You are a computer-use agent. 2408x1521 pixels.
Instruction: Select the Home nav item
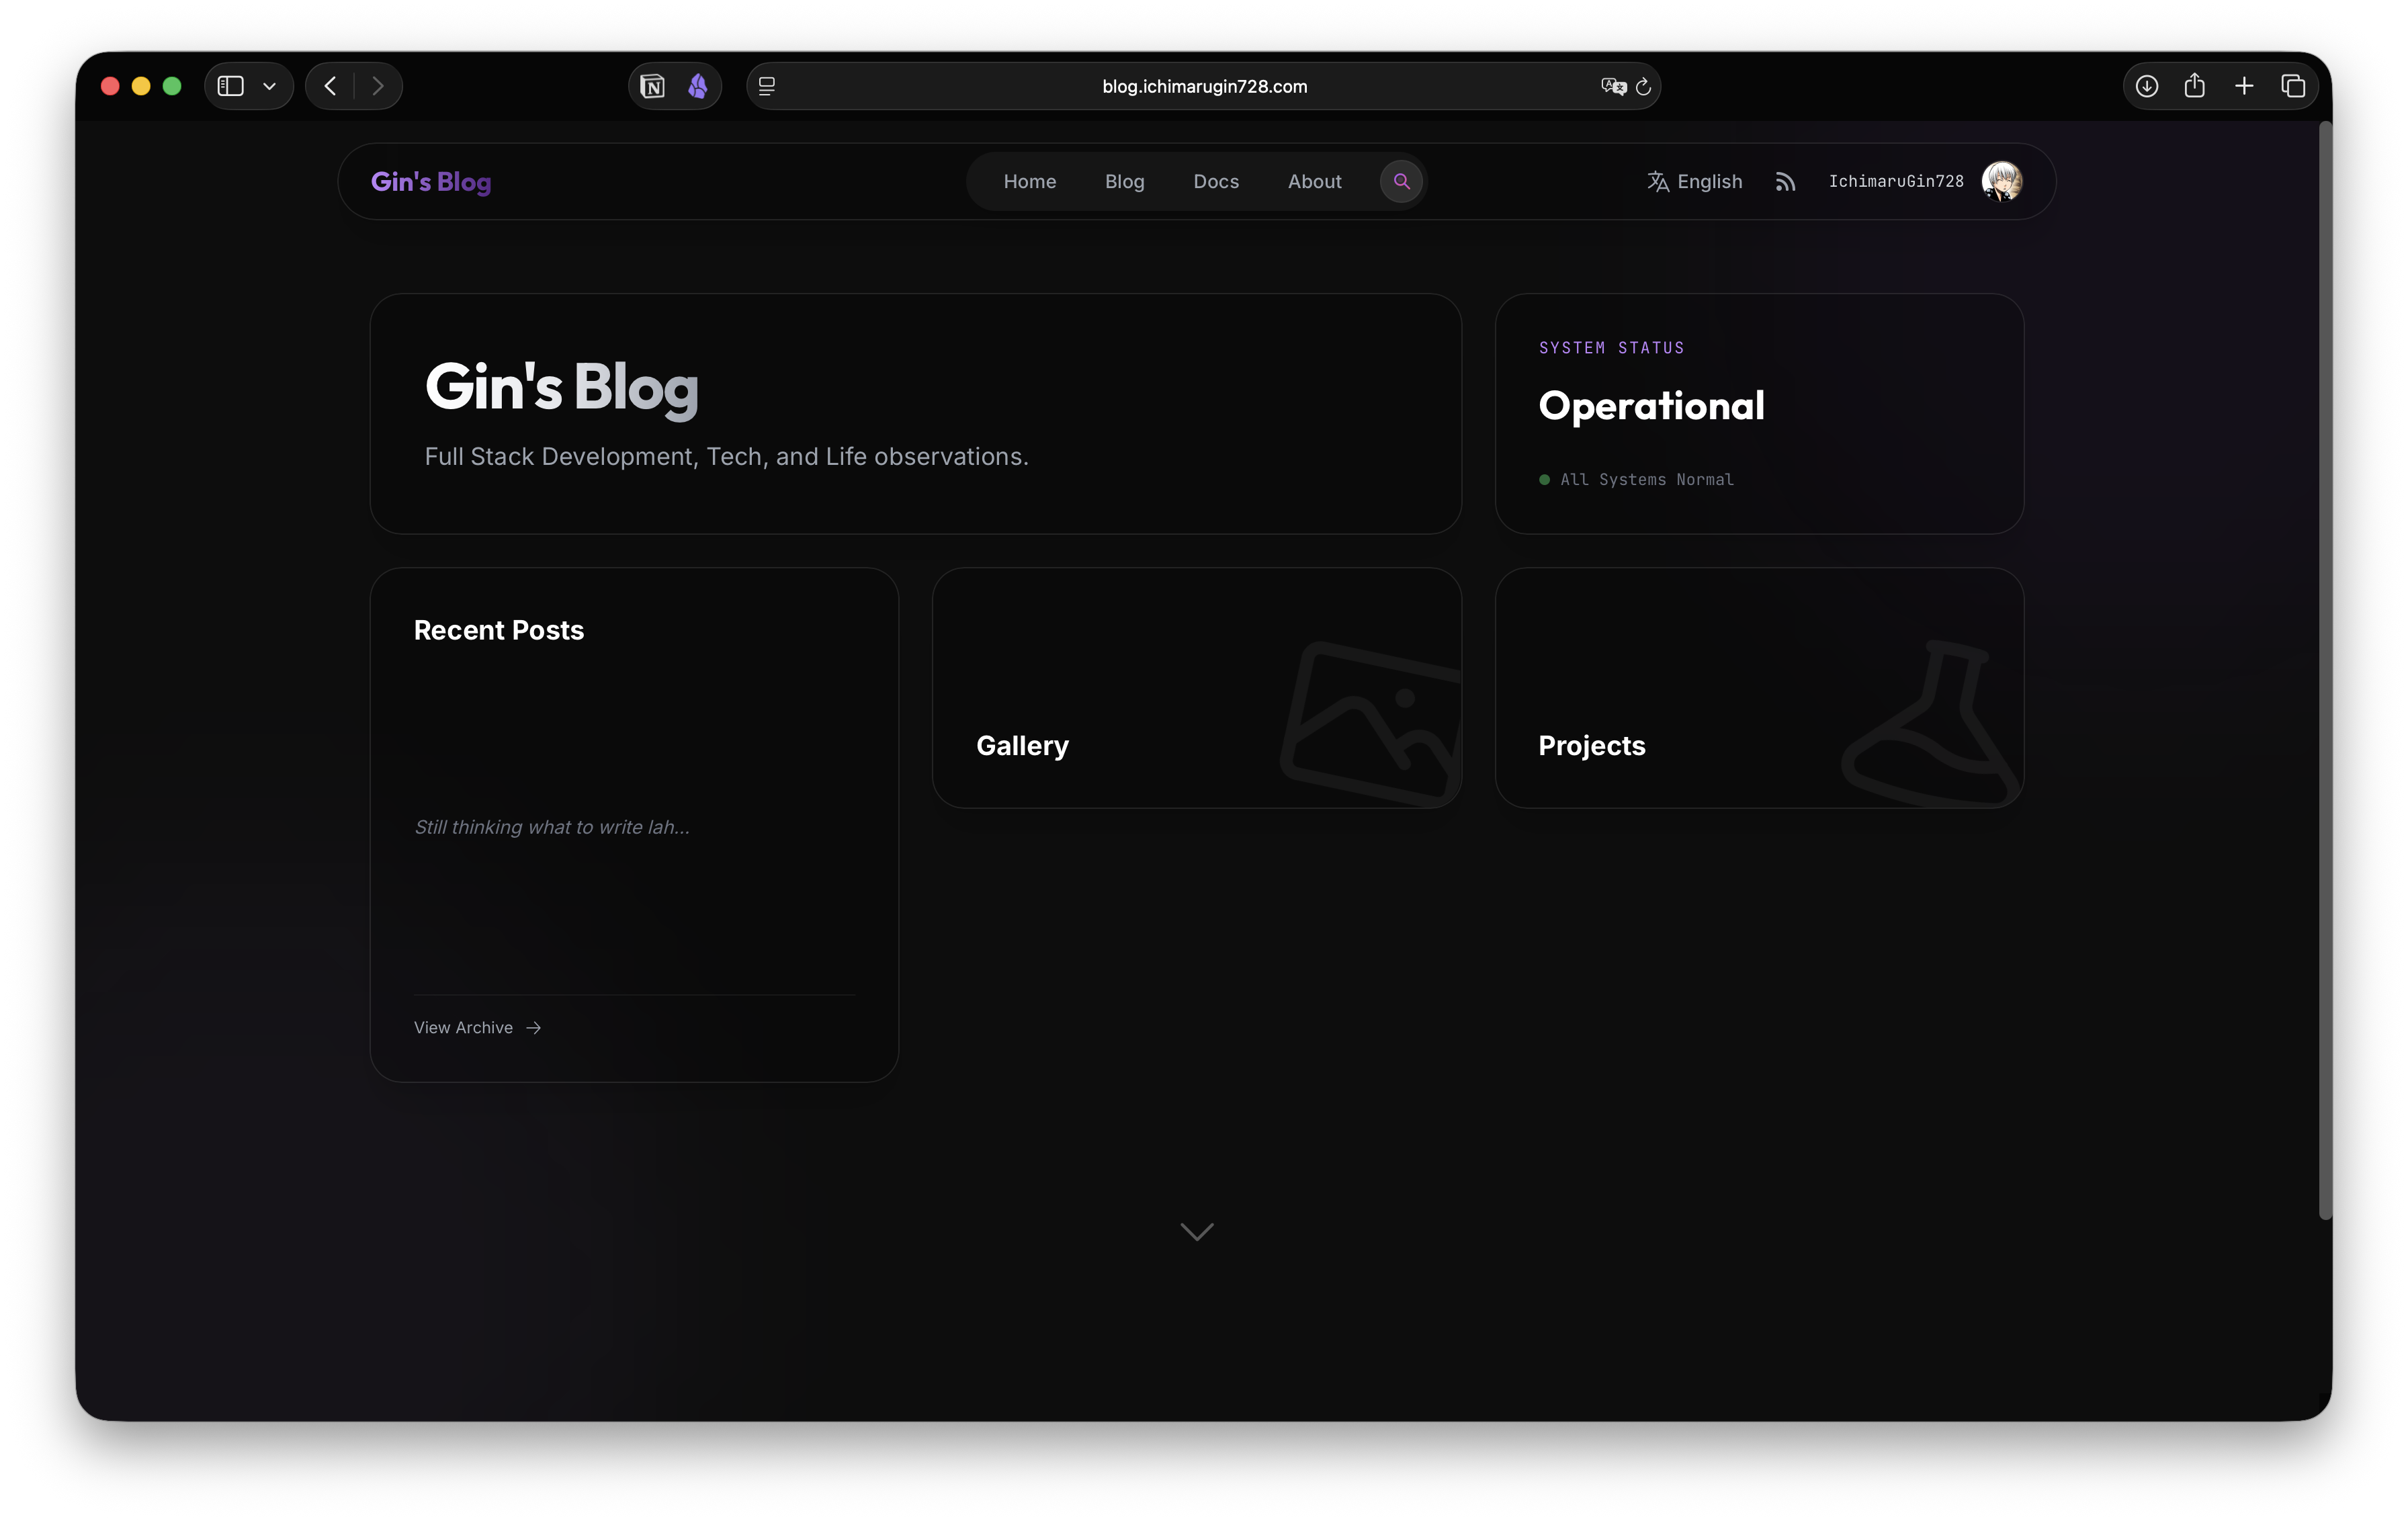click(x=1029, y=181)
